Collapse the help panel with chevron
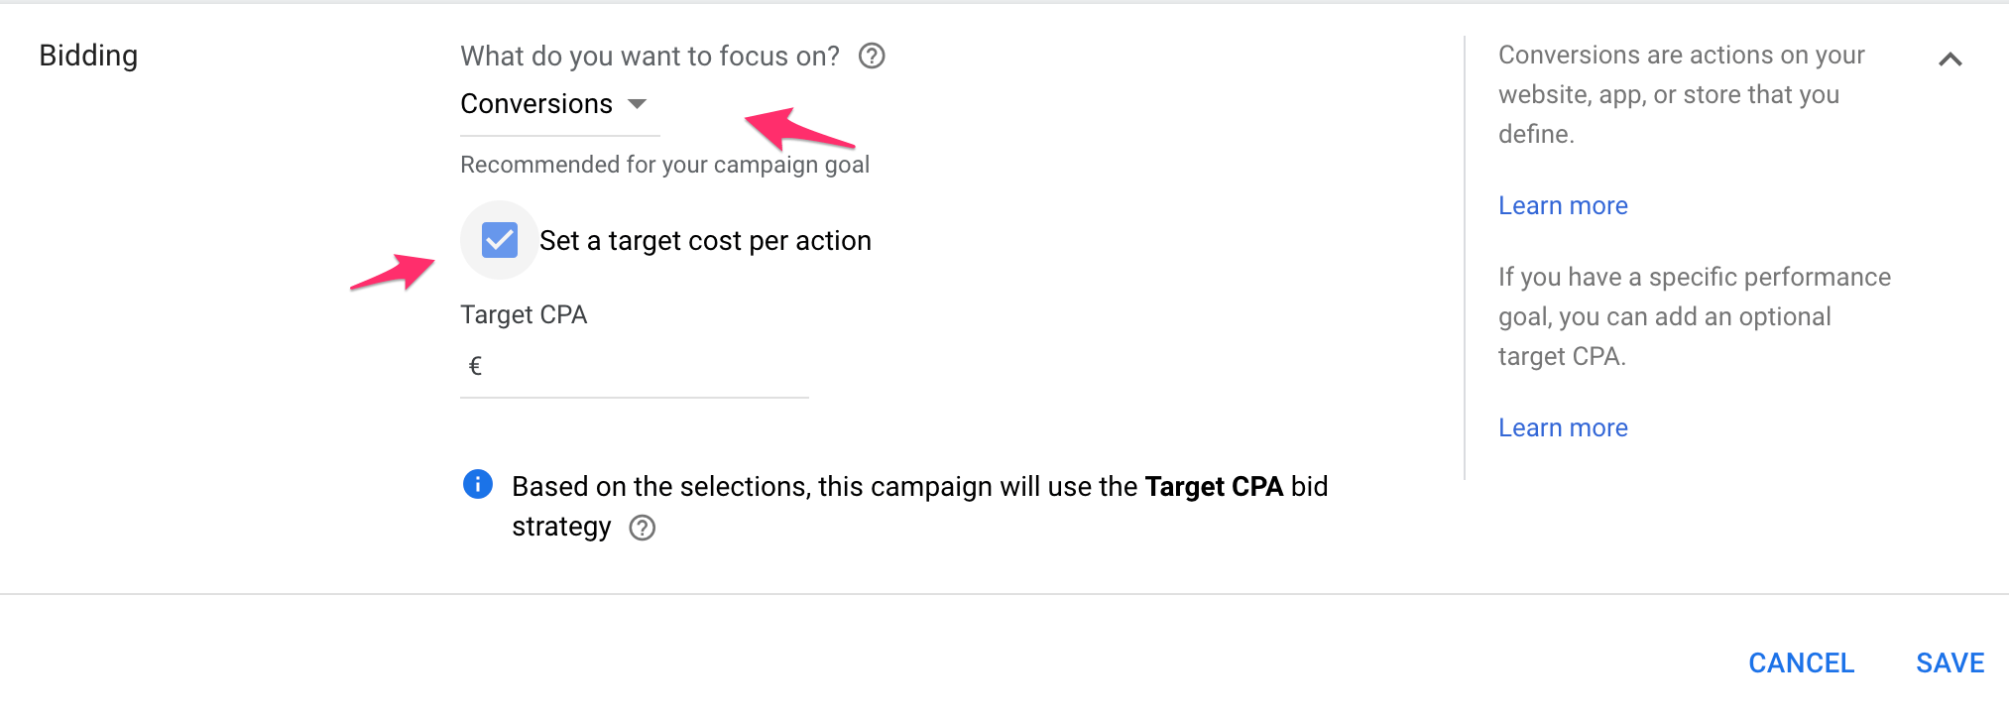This screenshot has width=2009, height=720. pyautogui.click(x=1950, y=60)
